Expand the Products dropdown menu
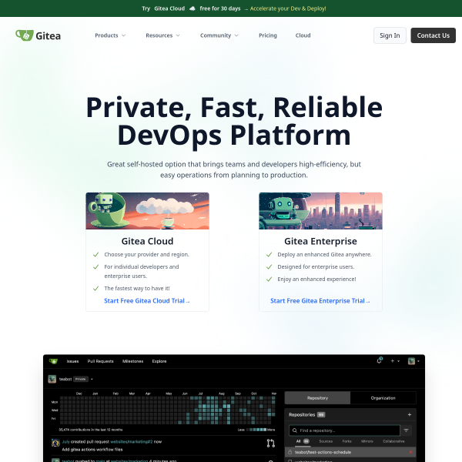Viewport: 462px width, 462px height. tap(110, 35)
